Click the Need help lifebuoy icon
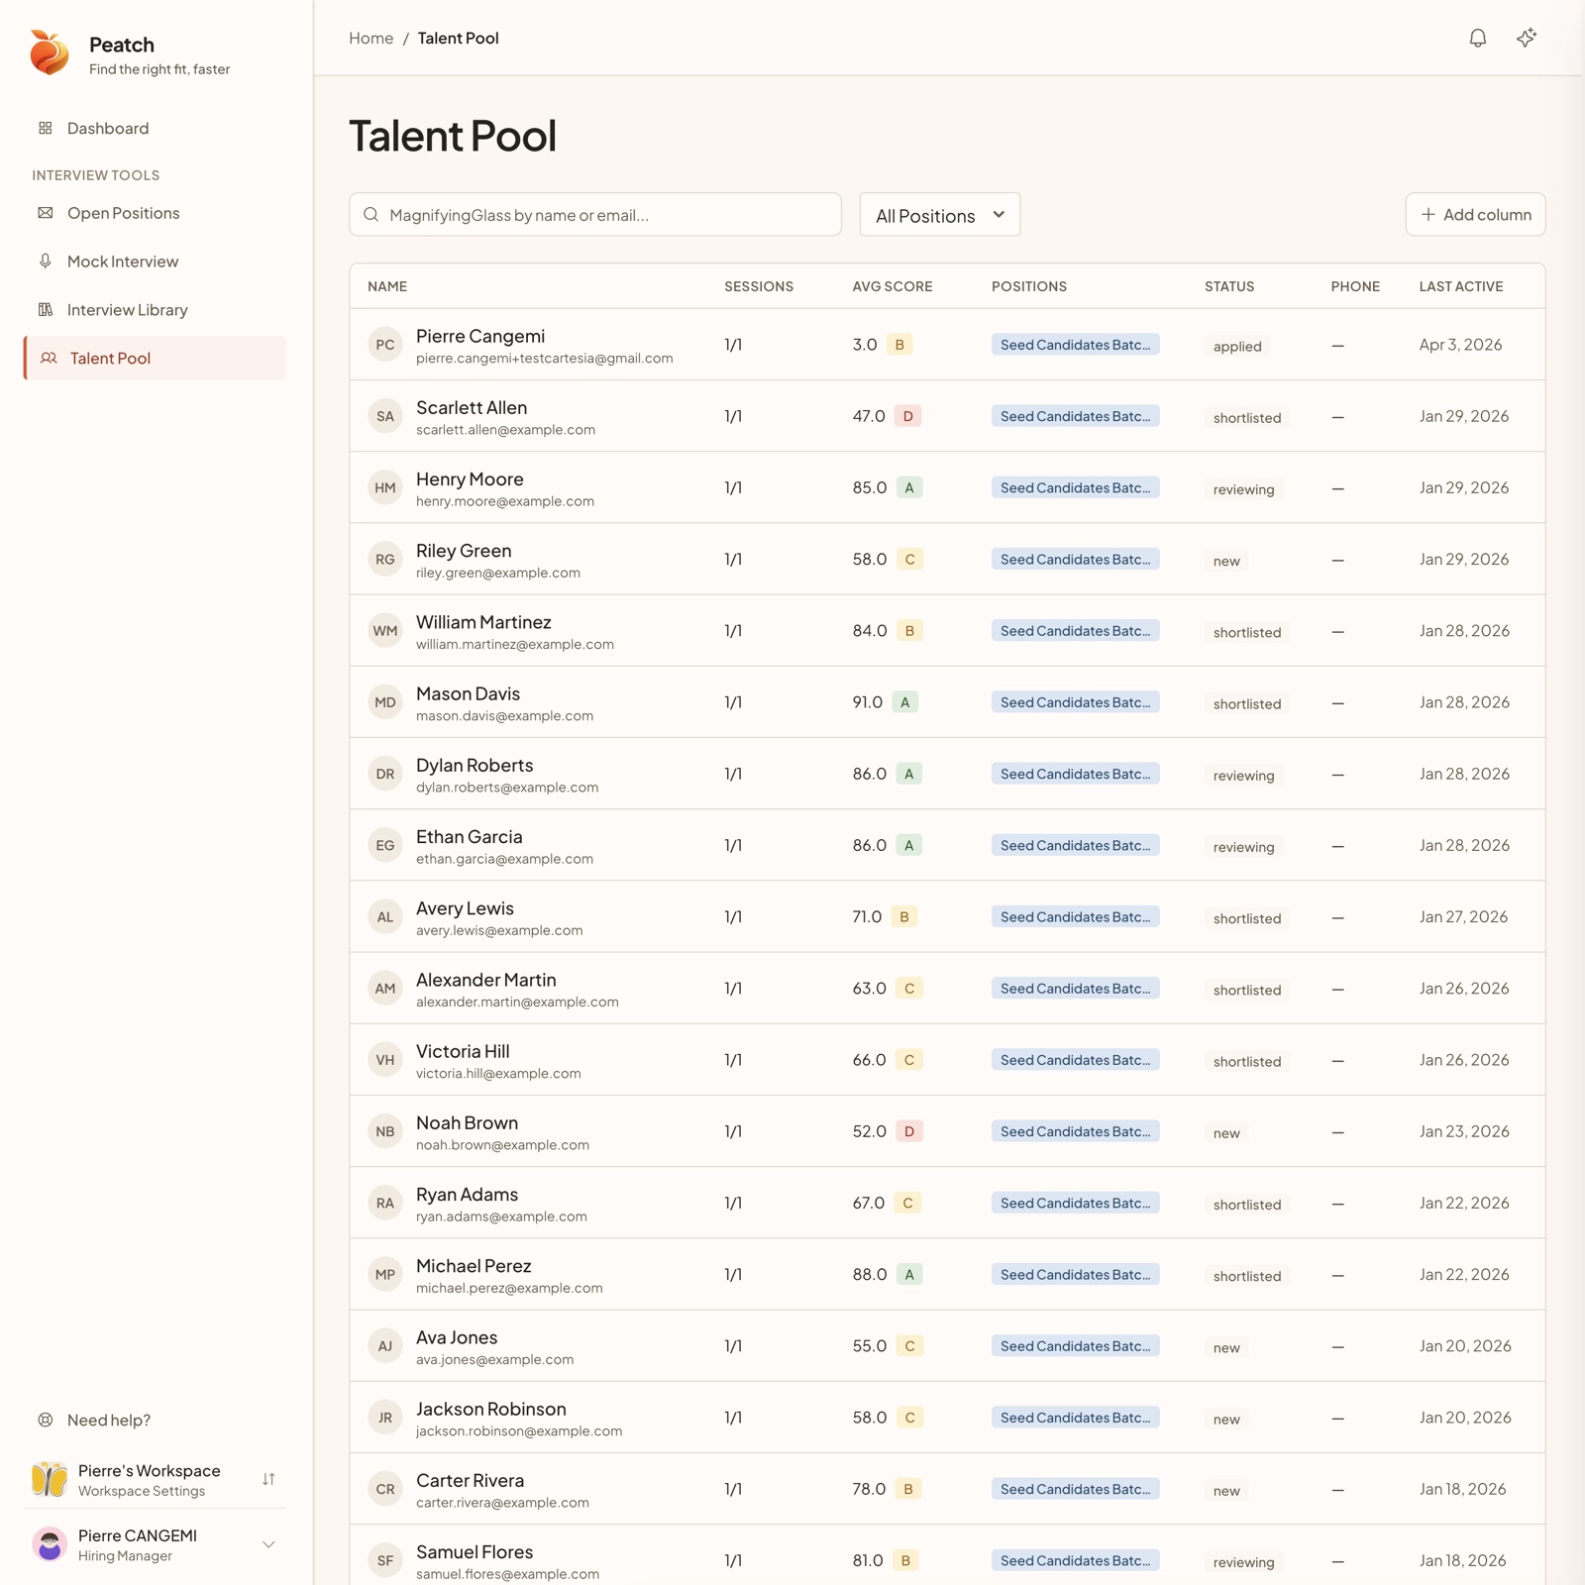Screen dimensions: 1585x1585 46,1420
